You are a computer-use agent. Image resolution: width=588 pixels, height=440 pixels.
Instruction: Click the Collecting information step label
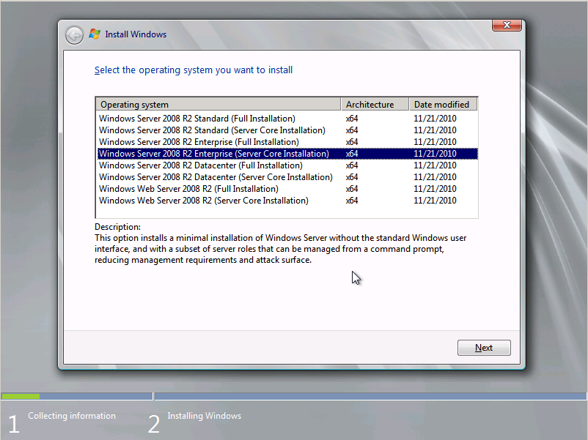click(71, 416)
